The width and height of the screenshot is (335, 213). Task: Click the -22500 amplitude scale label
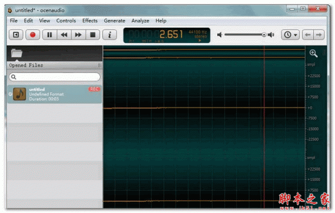(x=313, y=140)
